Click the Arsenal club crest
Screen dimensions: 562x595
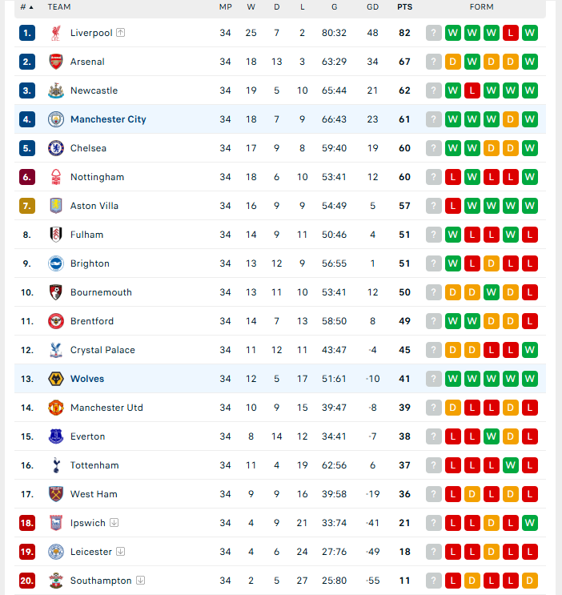point(56,62)
